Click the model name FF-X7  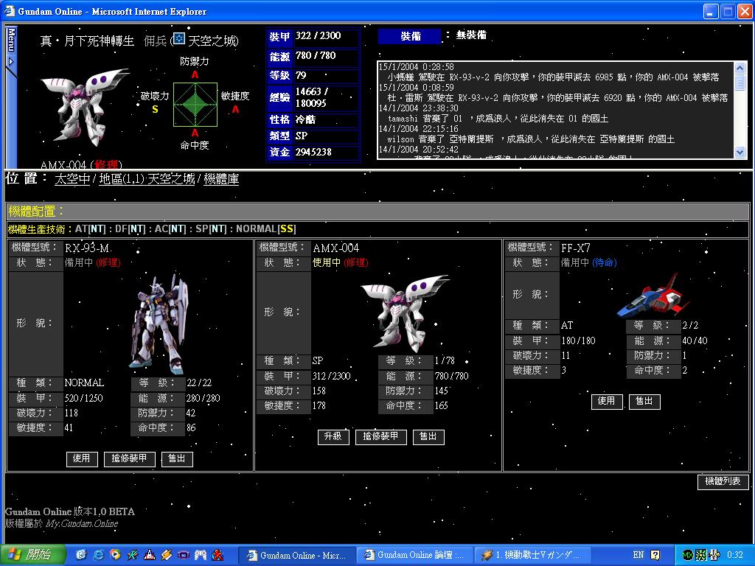576,248
